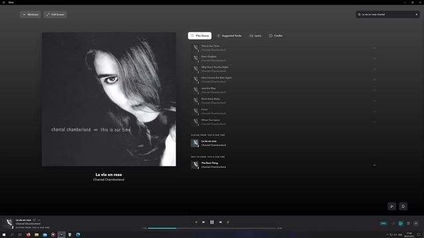Open Task View on the taskbar
Screen dimensions: 424x238
pyautogui.click(x=20, y=235)
